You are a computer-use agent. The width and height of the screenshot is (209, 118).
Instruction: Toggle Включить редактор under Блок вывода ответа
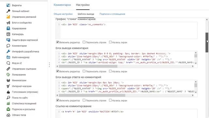(x=57, y=100)
